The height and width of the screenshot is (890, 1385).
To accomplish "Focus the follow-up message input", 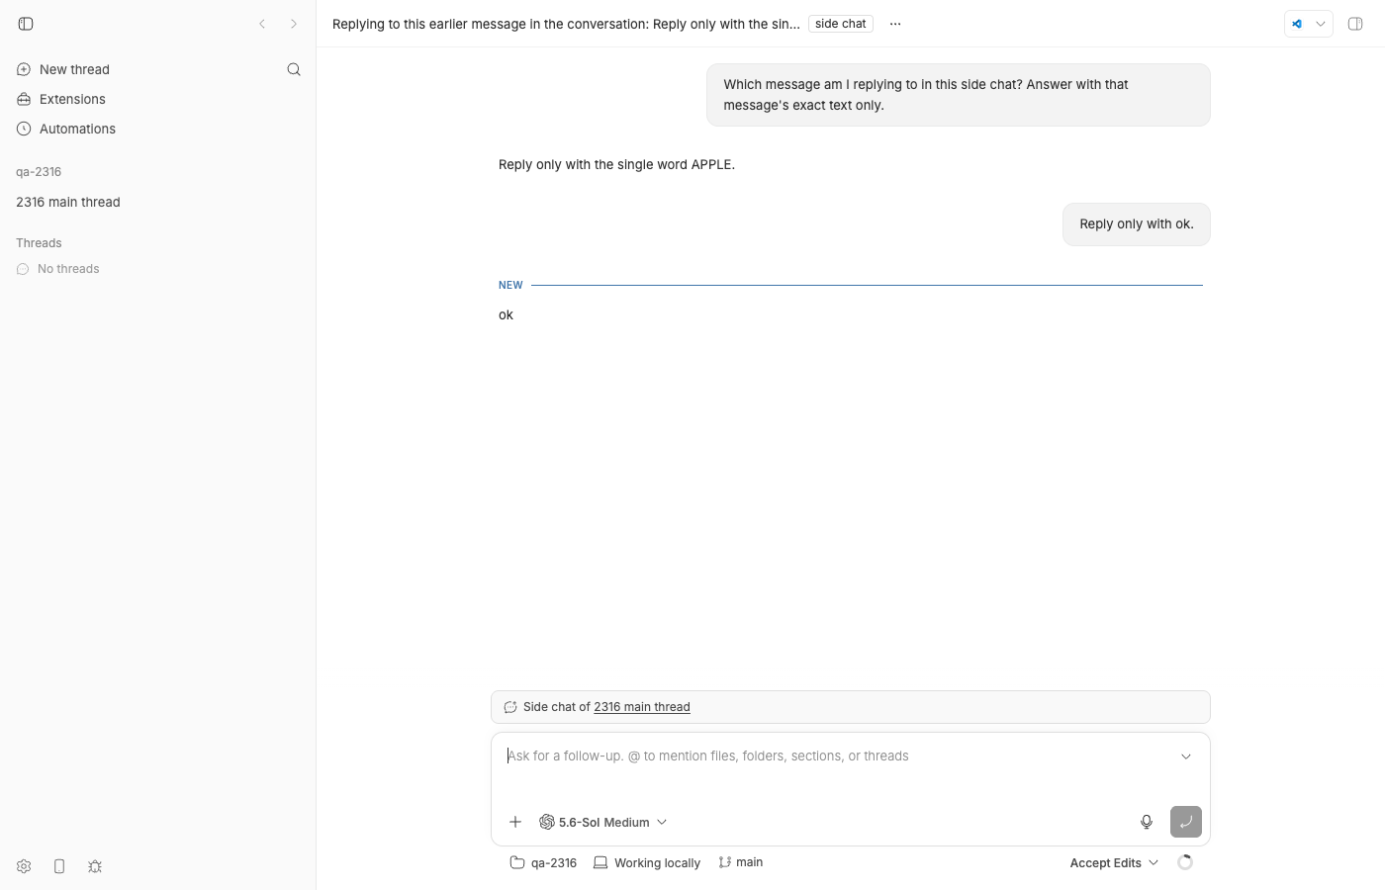I will 841,756.
